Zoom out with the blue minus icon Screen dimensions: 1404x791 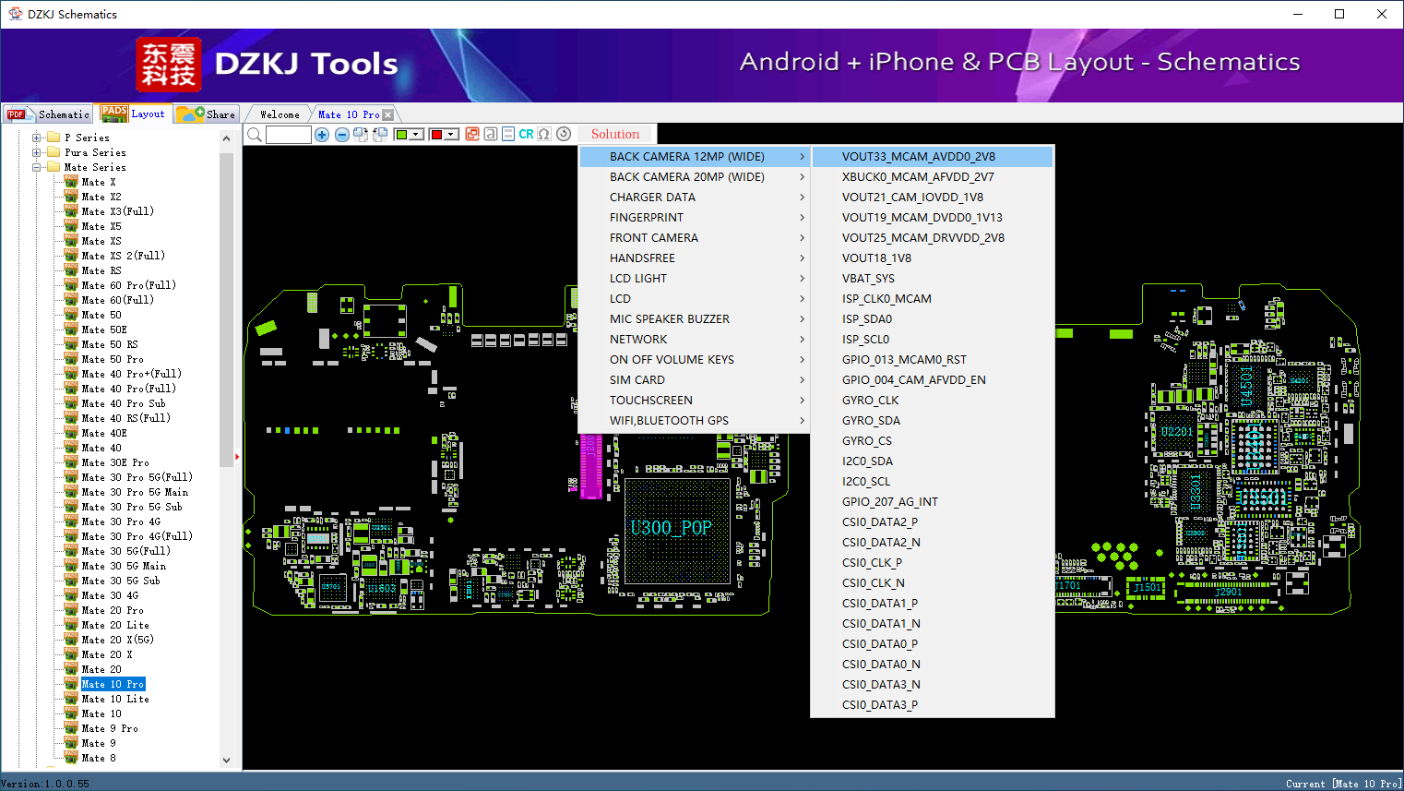click(342, 135)
